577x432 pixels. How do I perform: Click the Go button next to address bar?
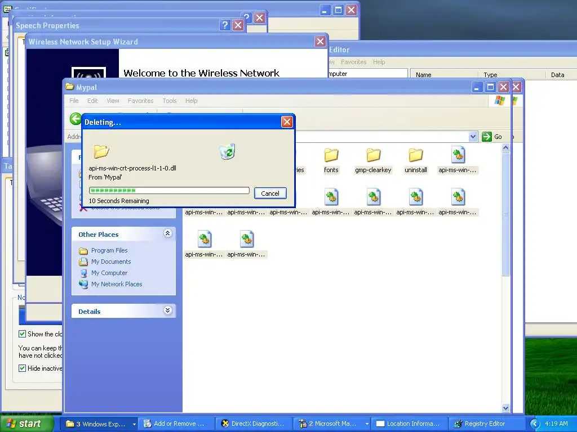coord(492,137)
